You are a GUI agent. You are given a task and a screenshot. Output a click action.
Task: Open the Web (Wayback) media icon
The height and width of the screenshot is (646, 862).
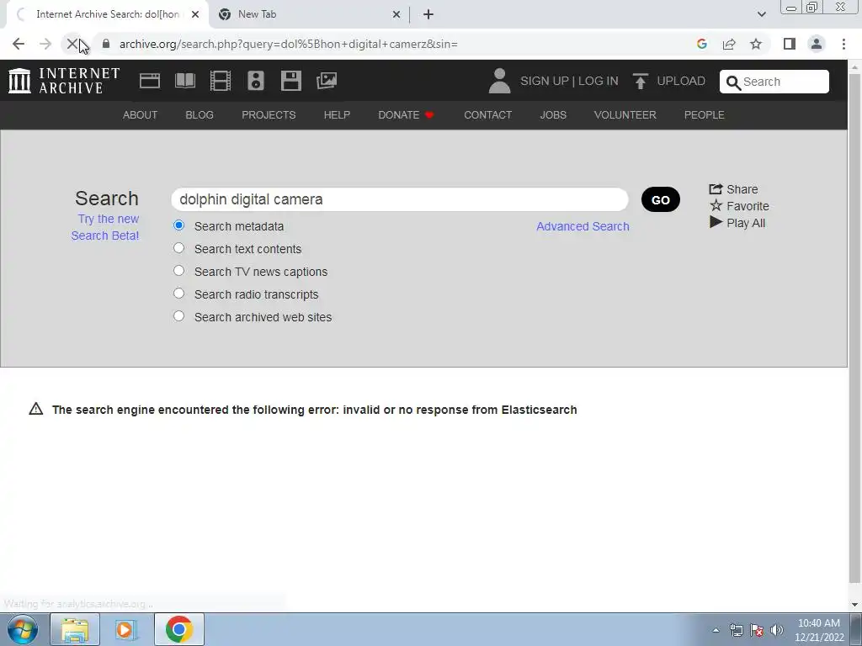(x=150, y=81)
